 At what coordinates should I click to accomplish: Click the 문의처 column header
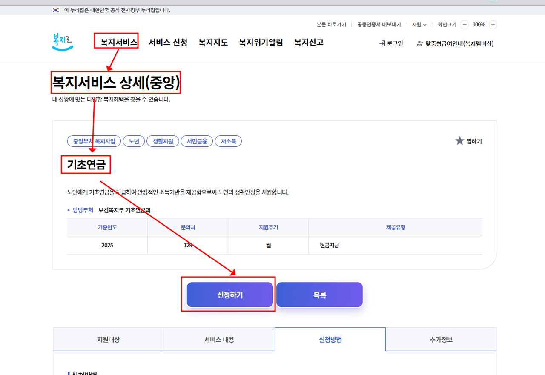coord(188,227)
